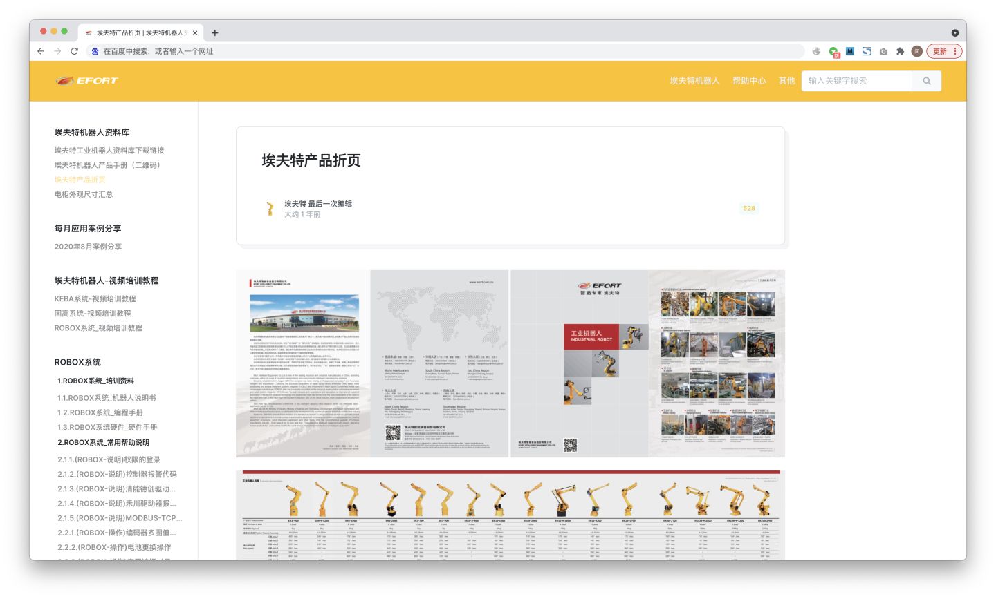Click the 更新 update button

coord(940,51)
